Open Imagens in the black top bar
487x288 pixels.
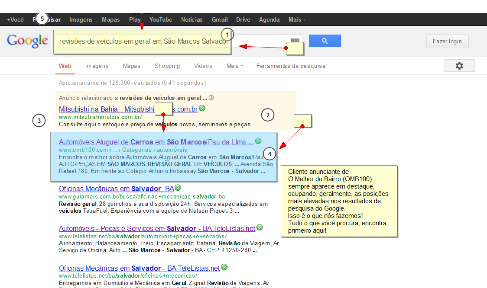[x=81, y=19]
